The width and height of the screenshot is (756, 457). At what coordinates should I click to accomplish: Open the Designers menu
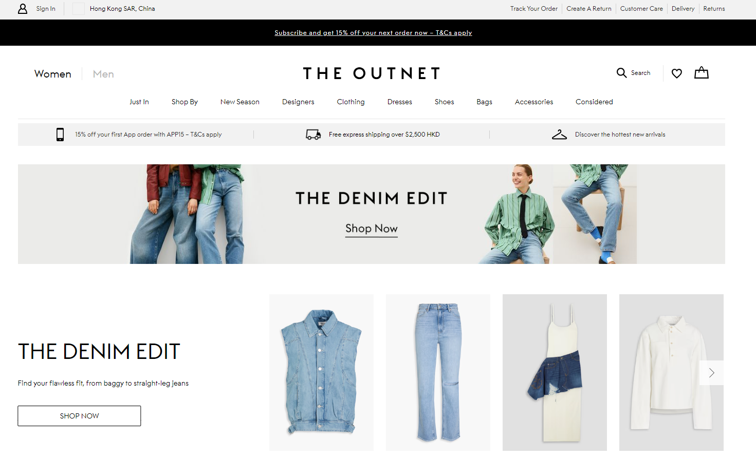click(x=298, y=102)
